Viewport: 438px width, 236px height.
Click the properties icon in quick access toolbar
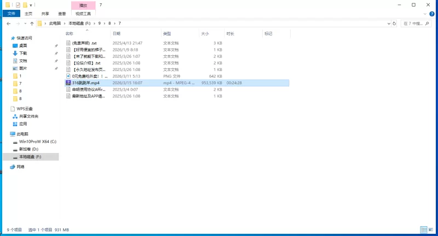pos(18,5)
